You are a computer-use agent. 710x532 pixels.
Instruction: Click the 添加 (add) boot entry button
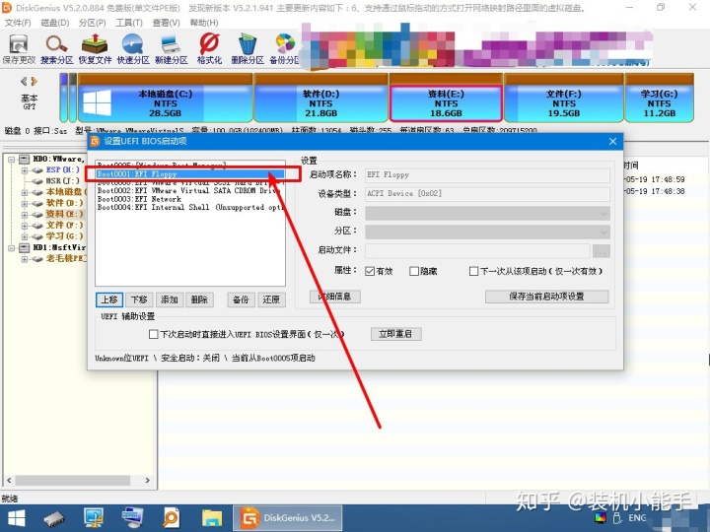click(170, 299)
